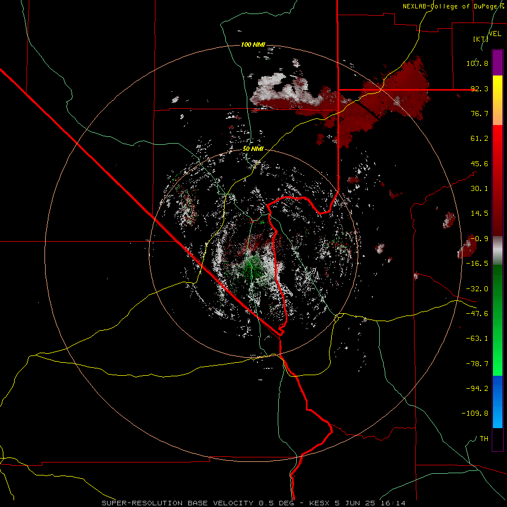Click the -78.7 velocity scale value

pos(477,364)
